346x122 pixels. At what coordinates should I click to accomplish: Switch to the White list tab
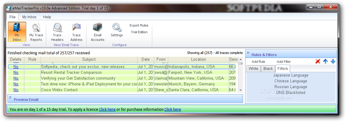click(x=253, y=69)
